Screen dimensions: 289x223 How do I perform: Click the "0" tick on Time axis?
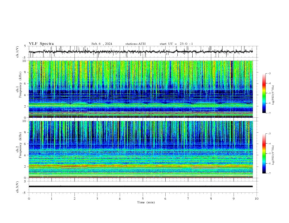point(29,199)
